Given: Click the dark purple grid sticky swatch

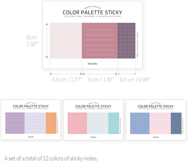Looking at the screenshot, I should (126, 41).
